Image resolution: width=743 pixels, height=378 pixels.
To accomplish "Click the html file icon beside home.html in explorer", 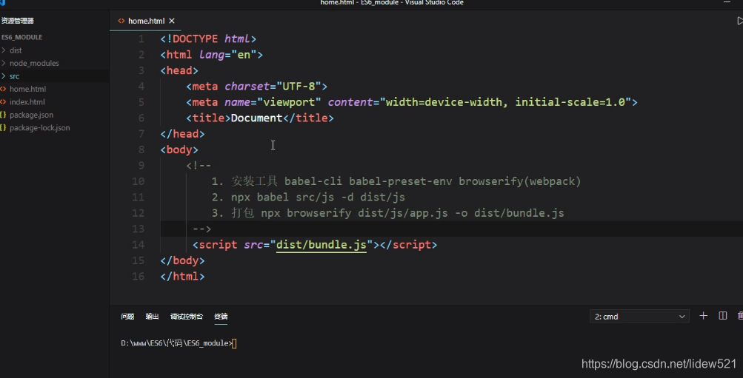I will [x=4, y=89].
